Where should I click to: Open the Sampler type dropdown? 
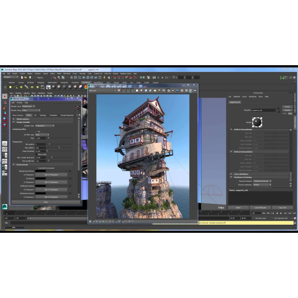point(45,126)
